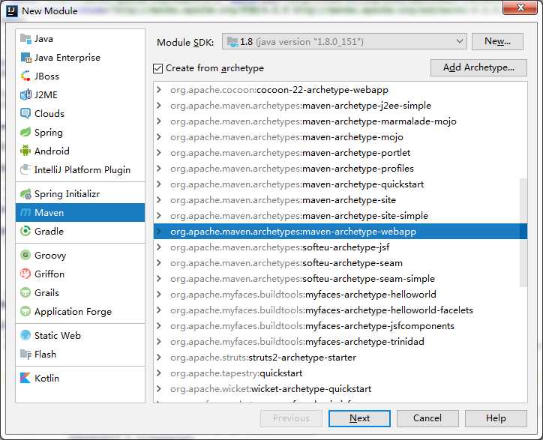Select myfaces-archetype-helloworld text
Screen dimensions: 543x440
(x=371, y=295)
